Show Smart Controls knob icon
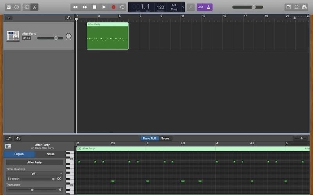The width and height of the screenshot is (313, 195). (26, 7)
